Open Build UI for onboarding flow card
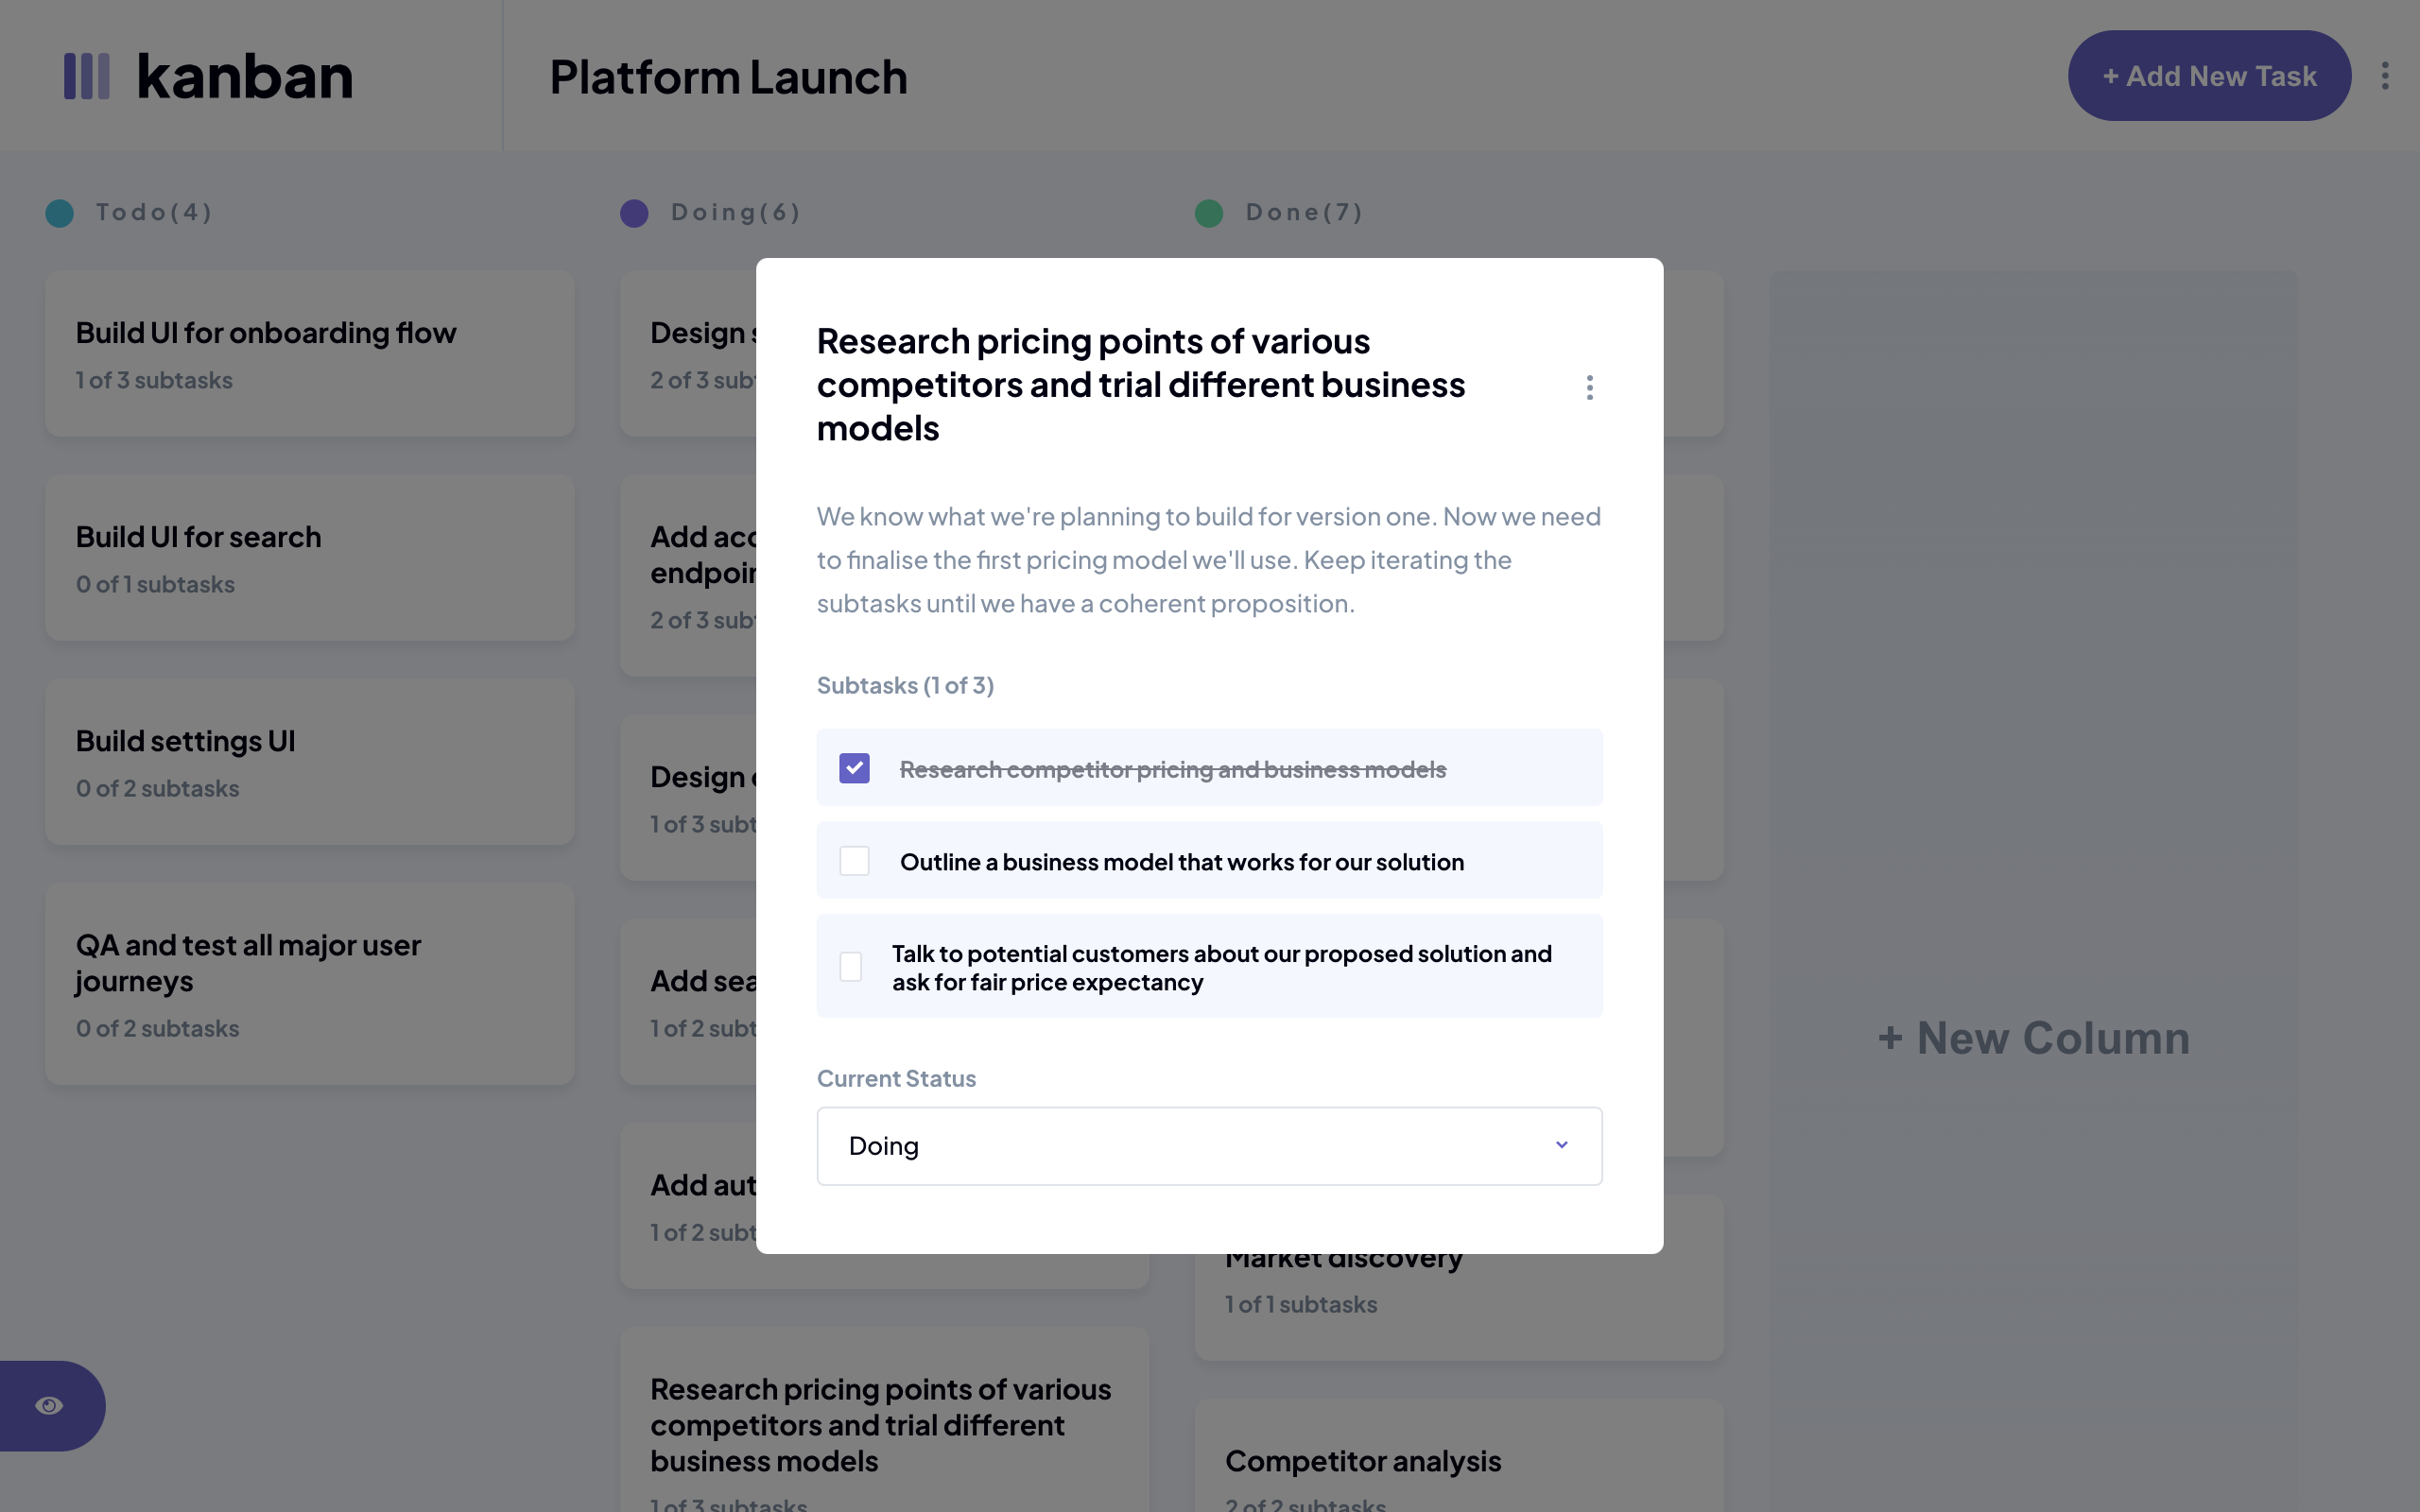The image size is (2420, 1512). pos(310,353)
